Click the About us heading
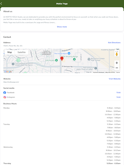This screenshot has width=124, height=165. (x=8, y=11)
